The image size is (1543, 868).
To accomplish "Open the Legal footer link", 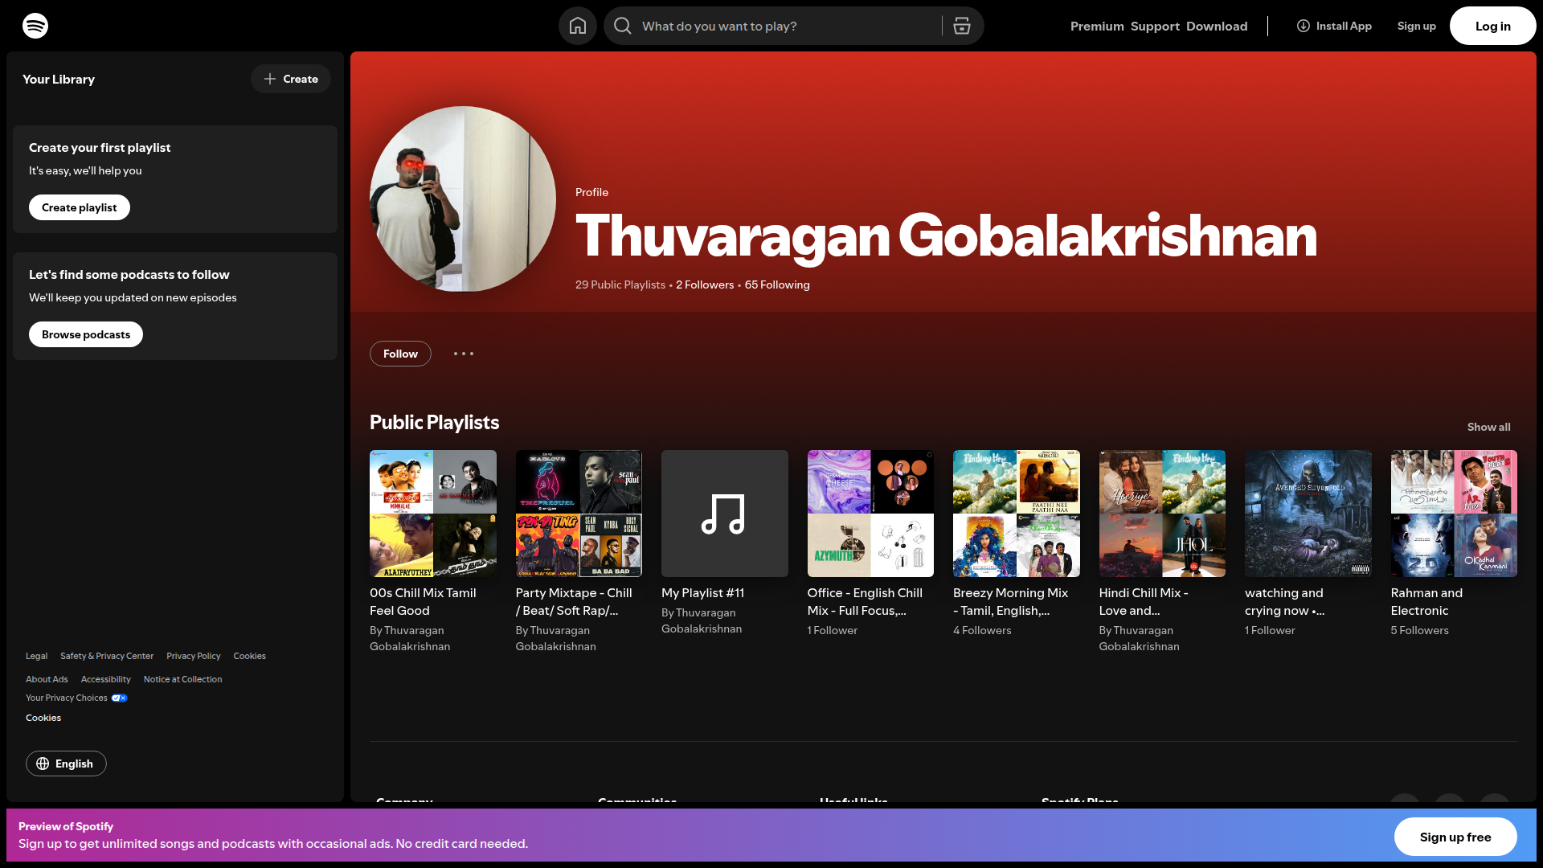I will (36, 656).
